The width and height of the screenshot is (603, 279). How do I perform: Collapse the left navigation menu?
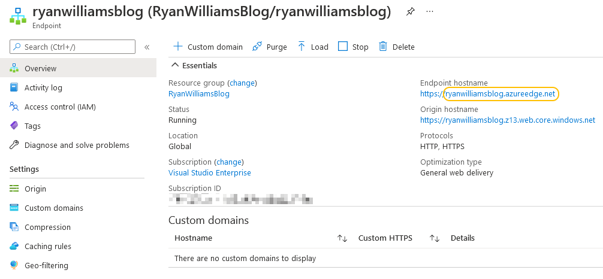click(x=147, y=47)
